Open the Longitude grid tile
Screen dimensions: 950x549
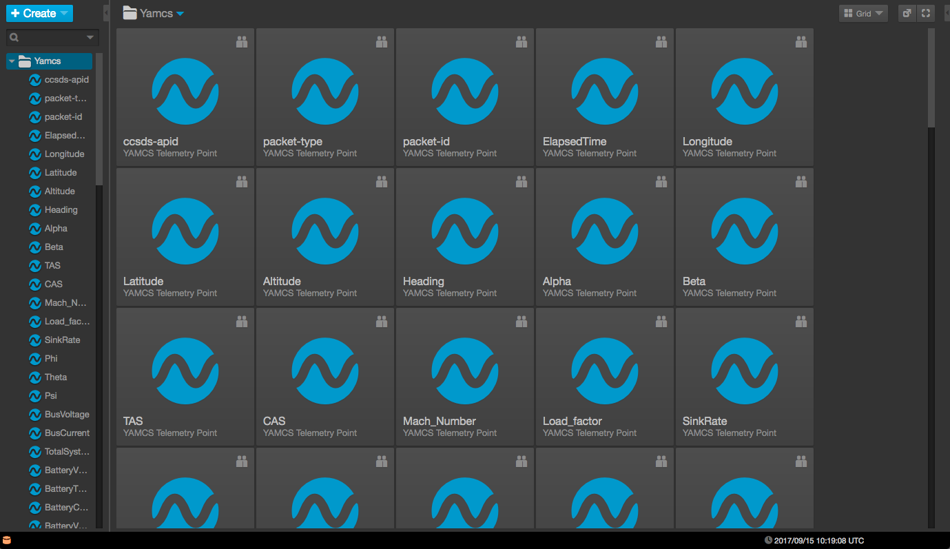click(x=745, y=97)
